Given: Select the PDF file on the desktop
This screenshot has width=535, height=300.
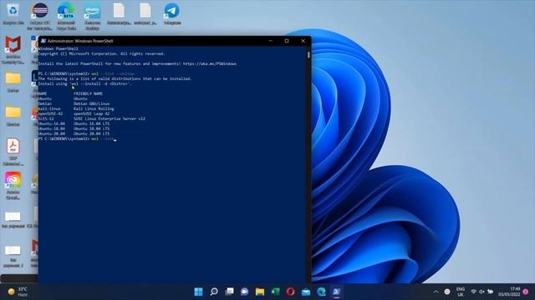Looking at the screenshot, I should pyautogui.click(x=13, y=152).
